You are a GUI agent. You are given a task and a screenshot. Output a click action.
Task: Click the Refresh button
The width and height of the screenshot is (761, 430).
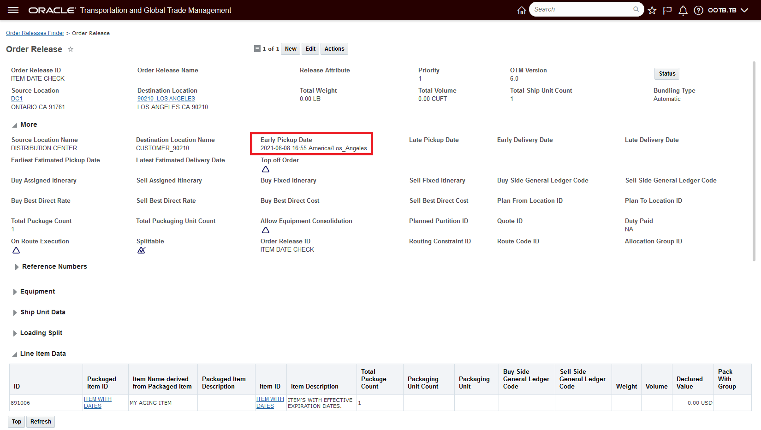coord(41,422)
